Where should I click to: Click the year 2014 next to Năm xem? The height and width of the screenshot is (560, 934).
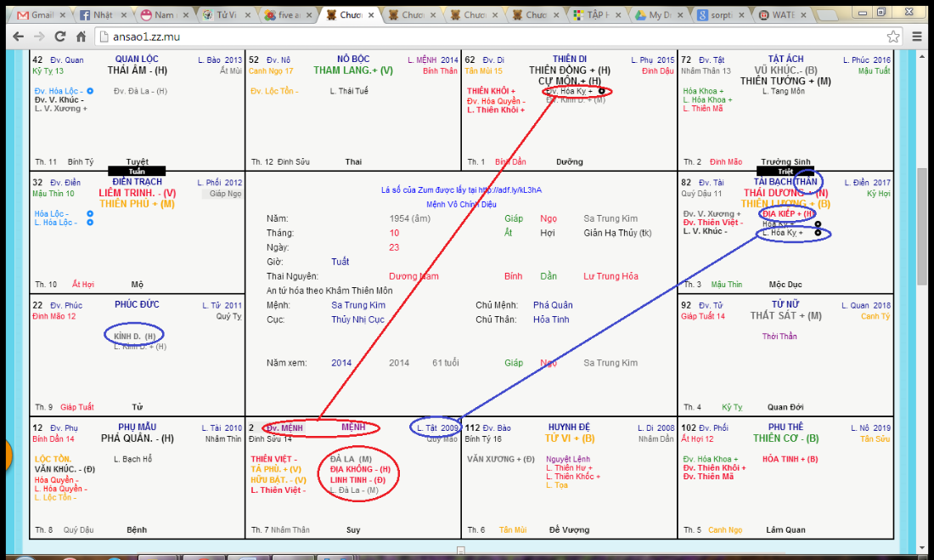tap(341, 363)
